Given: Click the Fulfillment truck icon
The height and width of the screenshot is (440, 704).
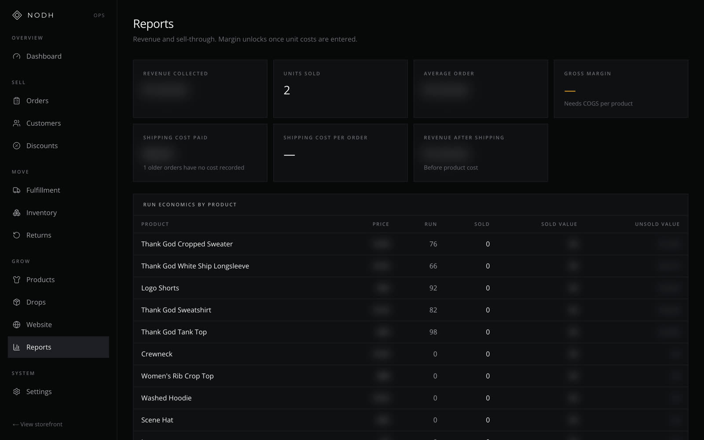Looking at the screenshot, I should coord(17,190).
